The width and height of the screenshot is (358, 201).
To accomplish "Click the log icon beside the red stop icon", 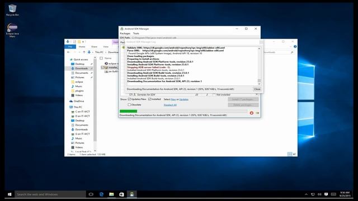I will [257, 113].
